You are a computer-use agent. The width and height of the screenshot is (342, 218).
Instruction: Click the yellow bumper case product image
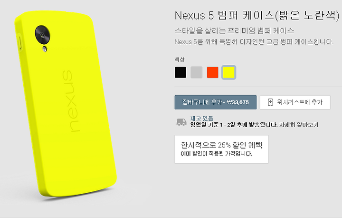point(66,103)
